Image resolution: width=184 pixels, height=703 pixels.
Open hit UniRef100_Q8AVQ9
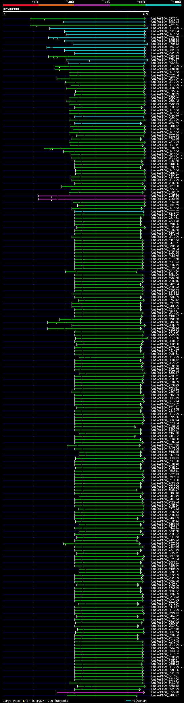(165, 88)
